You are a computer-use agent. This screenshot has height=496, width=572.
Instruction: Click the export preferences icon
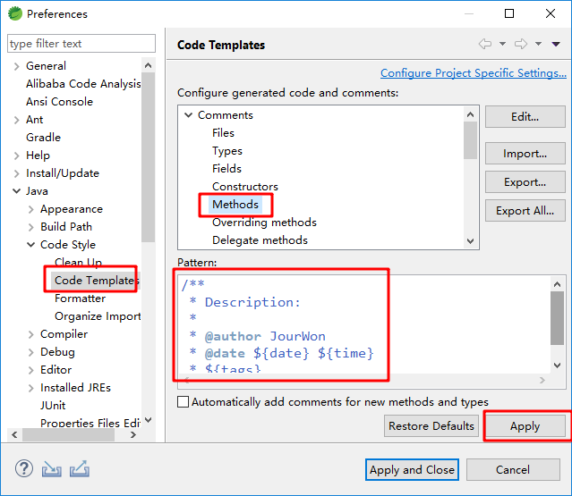[x=80, y=468]
